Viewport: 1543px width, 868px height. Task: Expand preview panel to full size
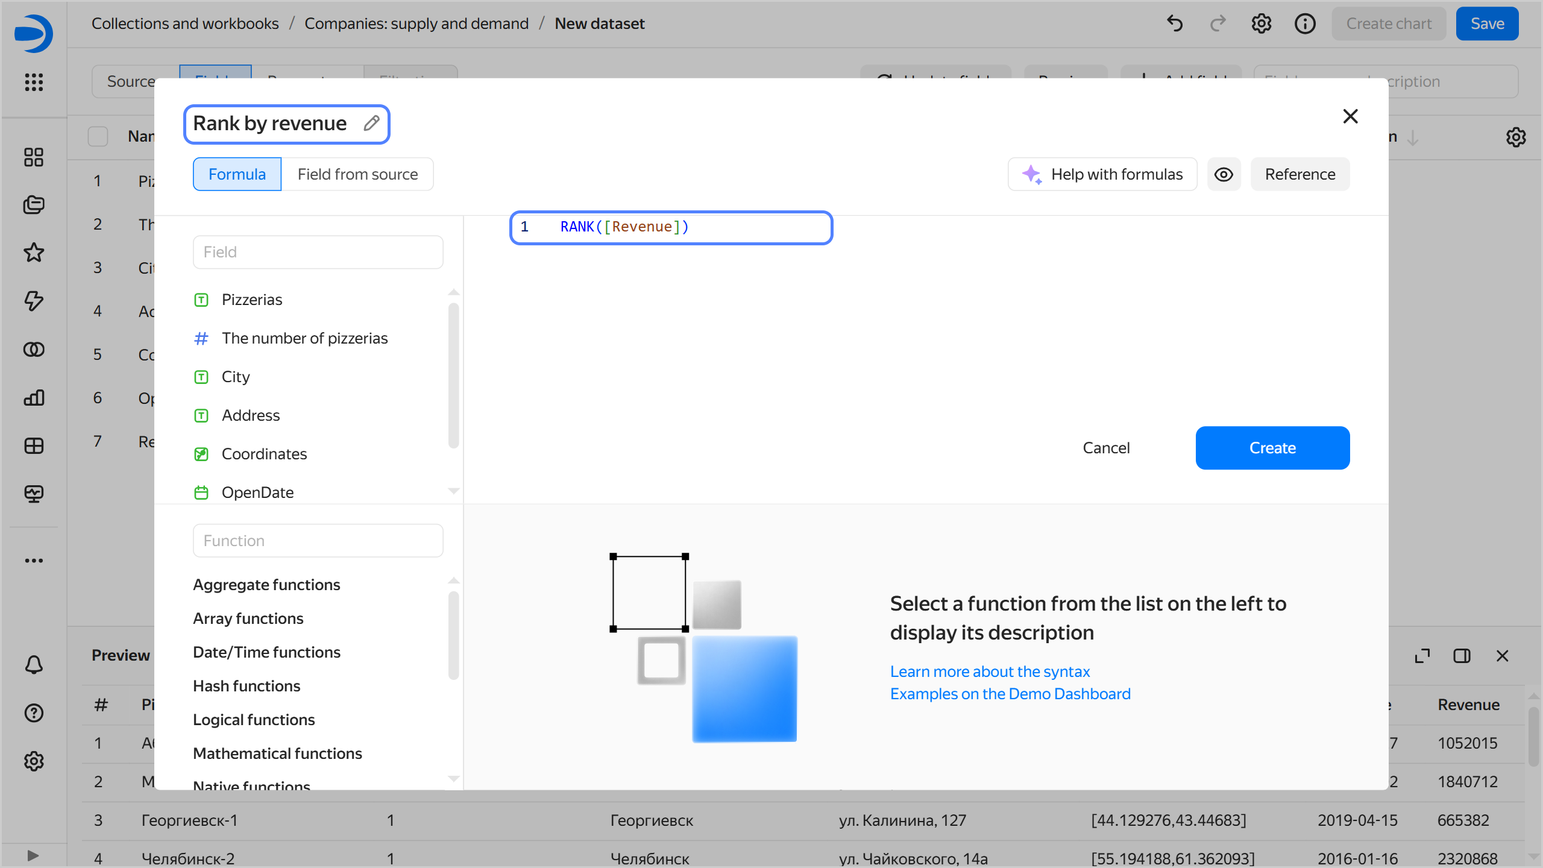pos(1422,656)
